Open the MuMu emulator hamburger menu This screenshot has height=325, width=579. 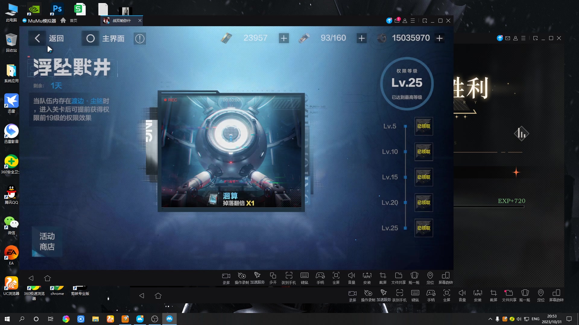click(413, 20)
